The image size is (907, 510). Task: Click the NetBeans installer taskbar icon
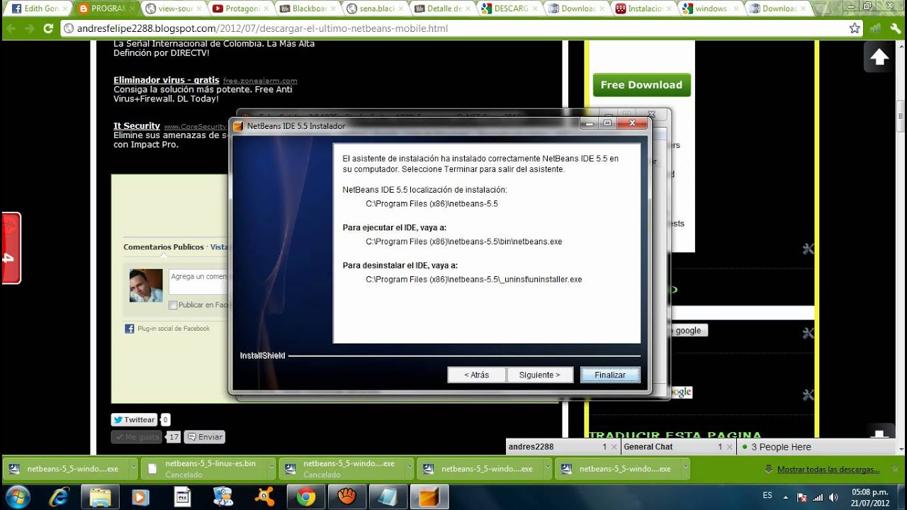[429, 497]
